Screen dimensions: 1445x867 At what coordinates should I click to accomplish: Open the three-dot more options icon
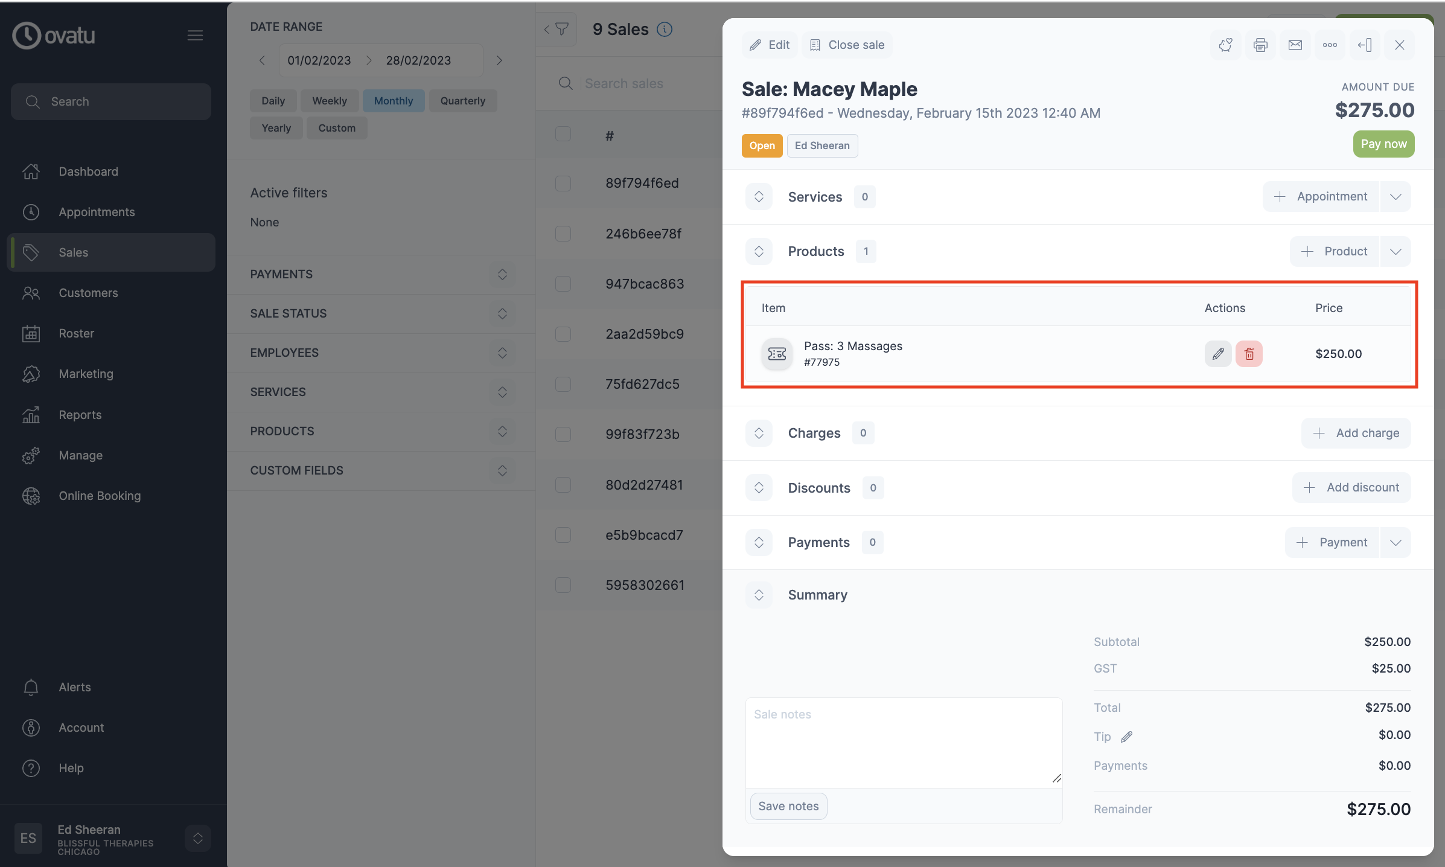[1330, 45]
